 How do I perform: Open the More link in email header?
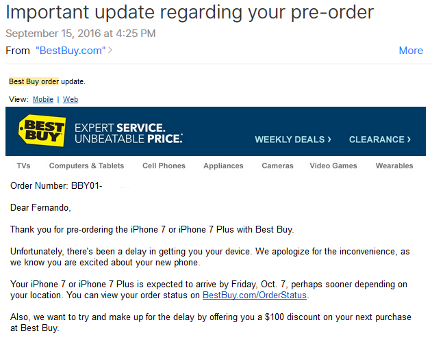click(411, 51)
